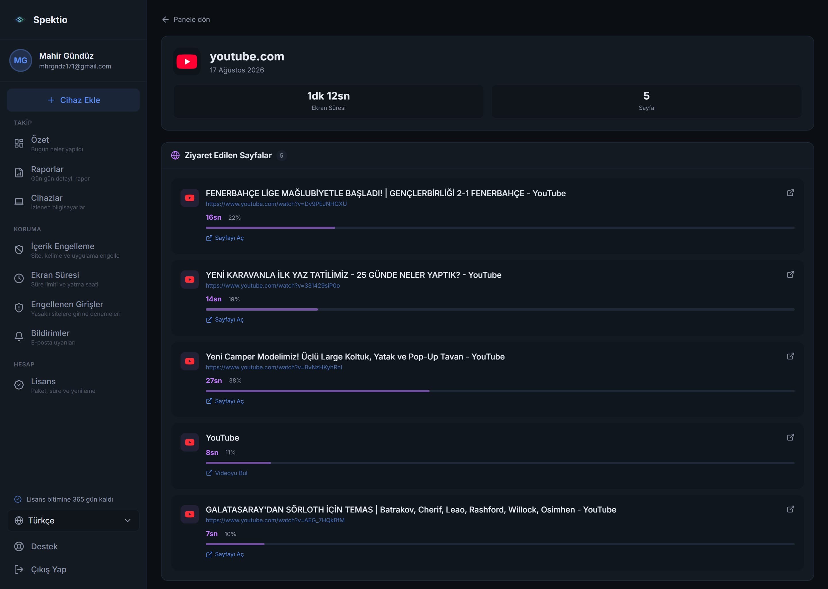Click the large YouTube logo in header

point(187,61)
